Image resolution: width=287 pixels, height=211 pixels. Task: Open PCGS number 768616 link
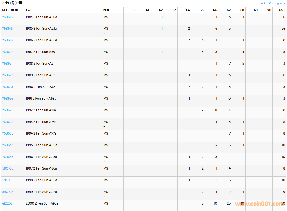pyautogui.click(x=7, y=29)
